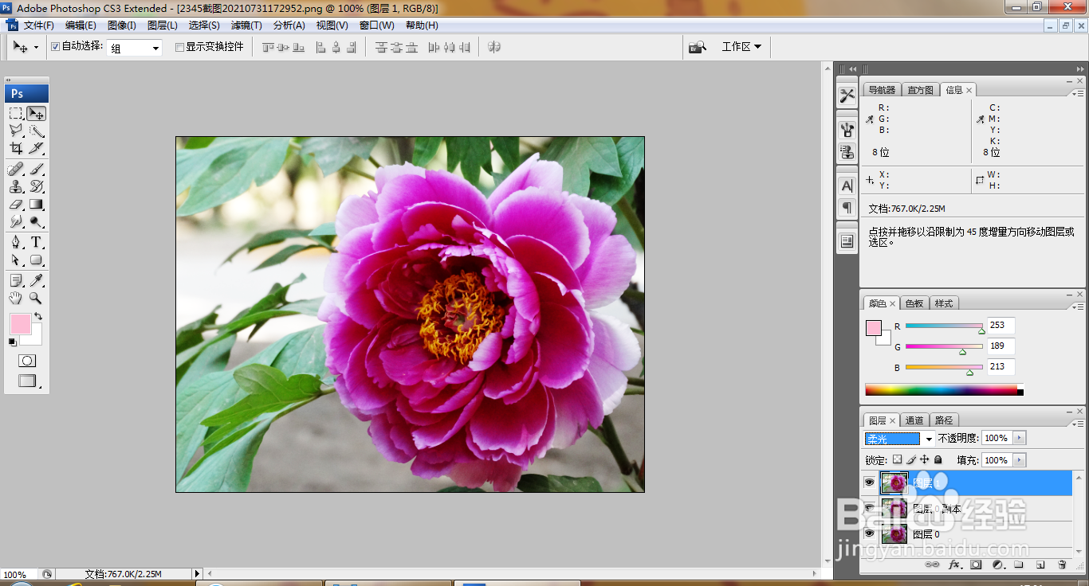
Task: Select the Eyedropper tool
Action: coord(36,280)
